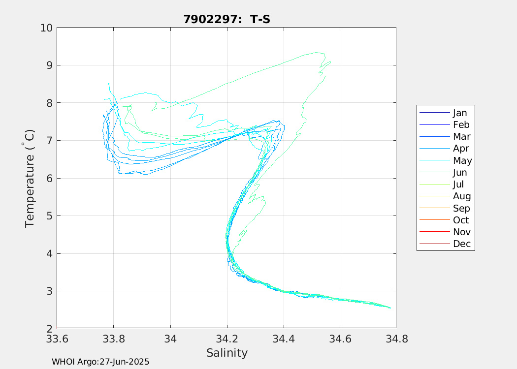Select the May legend entry
Image resolution: width=517 pixels, height=369 pixels.
click(x=446, y=160)
